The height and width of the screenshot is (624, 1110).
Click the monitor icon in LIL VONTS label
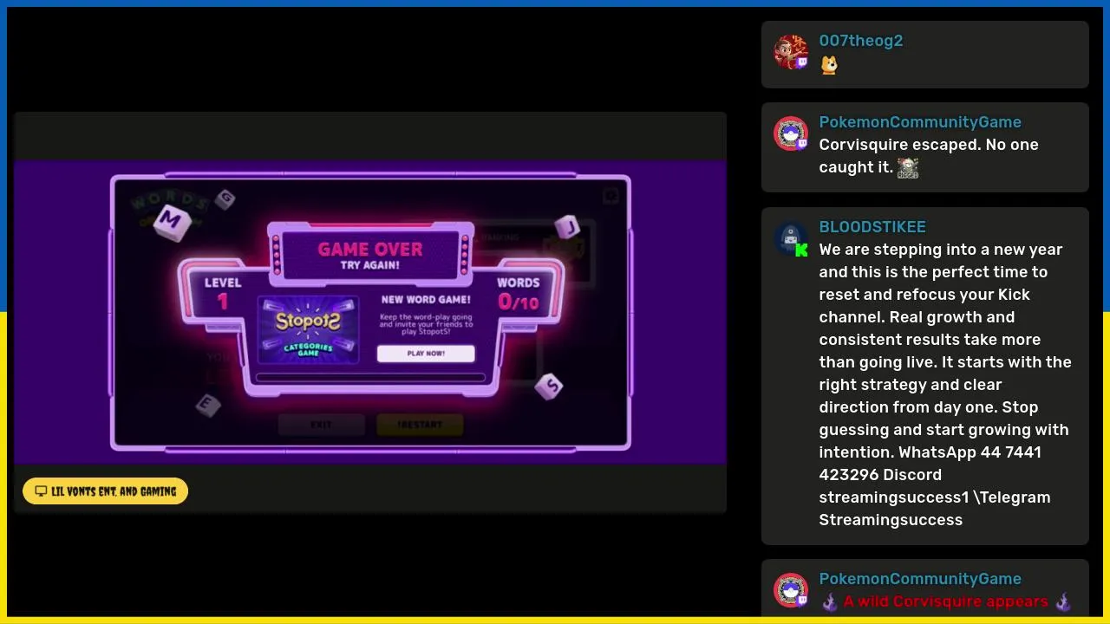pyautogui.click(x=41, y=491)
